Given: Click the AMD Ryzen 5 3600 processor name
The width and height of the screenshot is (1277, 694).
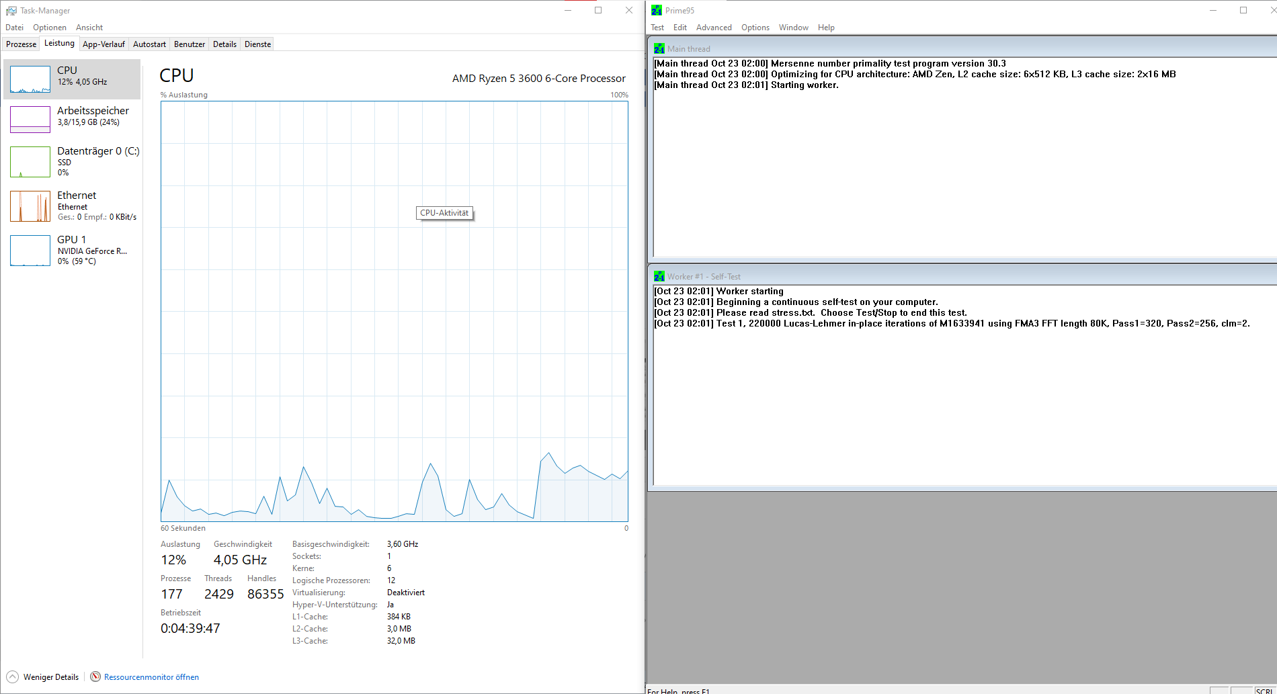Looking at the screenshot, I should coord(539,79).
